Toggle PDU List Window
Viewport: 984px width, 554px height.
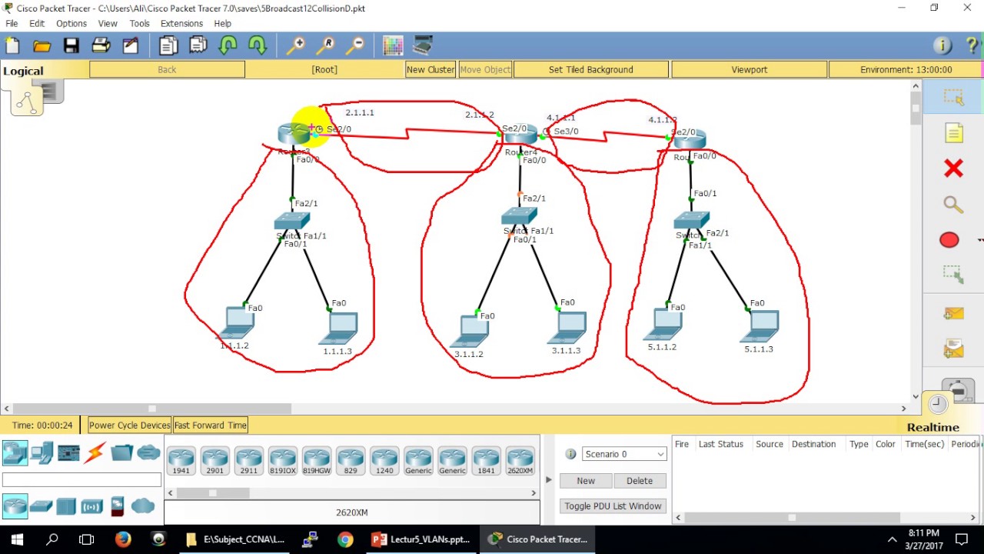613,506
